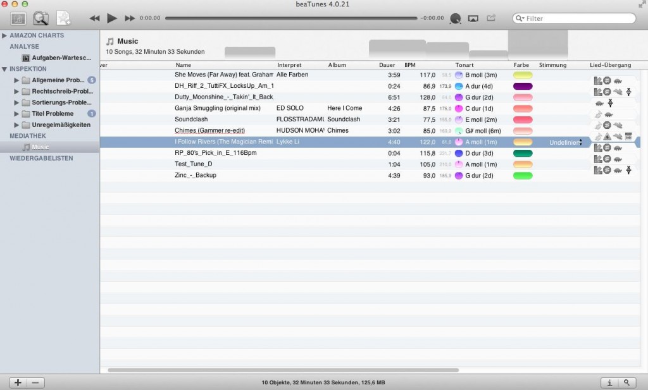Click the turtle icon in the She Moves row

click(618, 80)
